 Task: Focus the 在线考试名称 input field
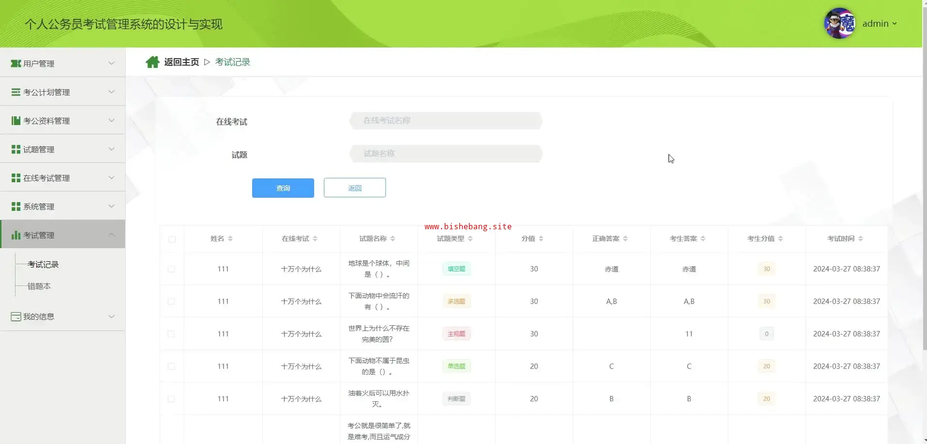click(x=446, y=121)
